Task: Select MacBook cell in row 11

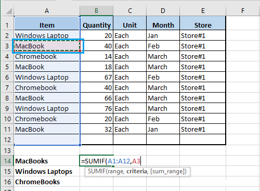Action: [x=47, y=129]
